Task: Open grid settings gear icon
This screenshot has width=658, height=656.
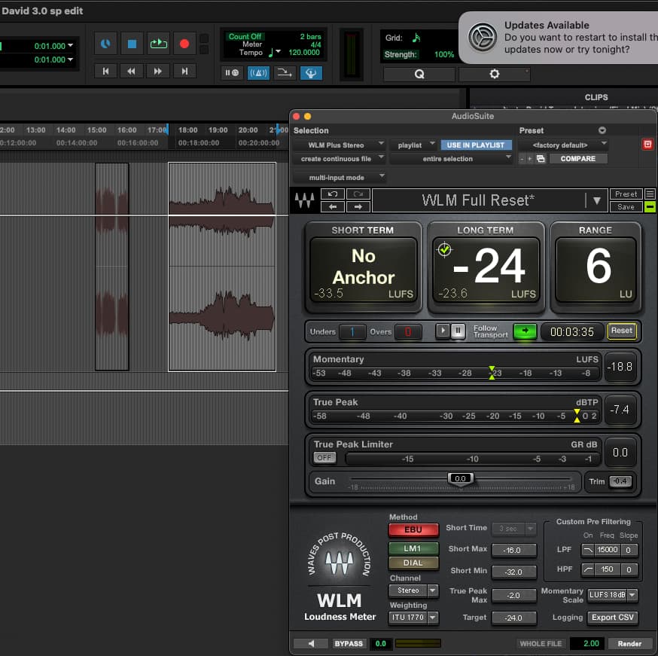Action: tap(494, 74)
